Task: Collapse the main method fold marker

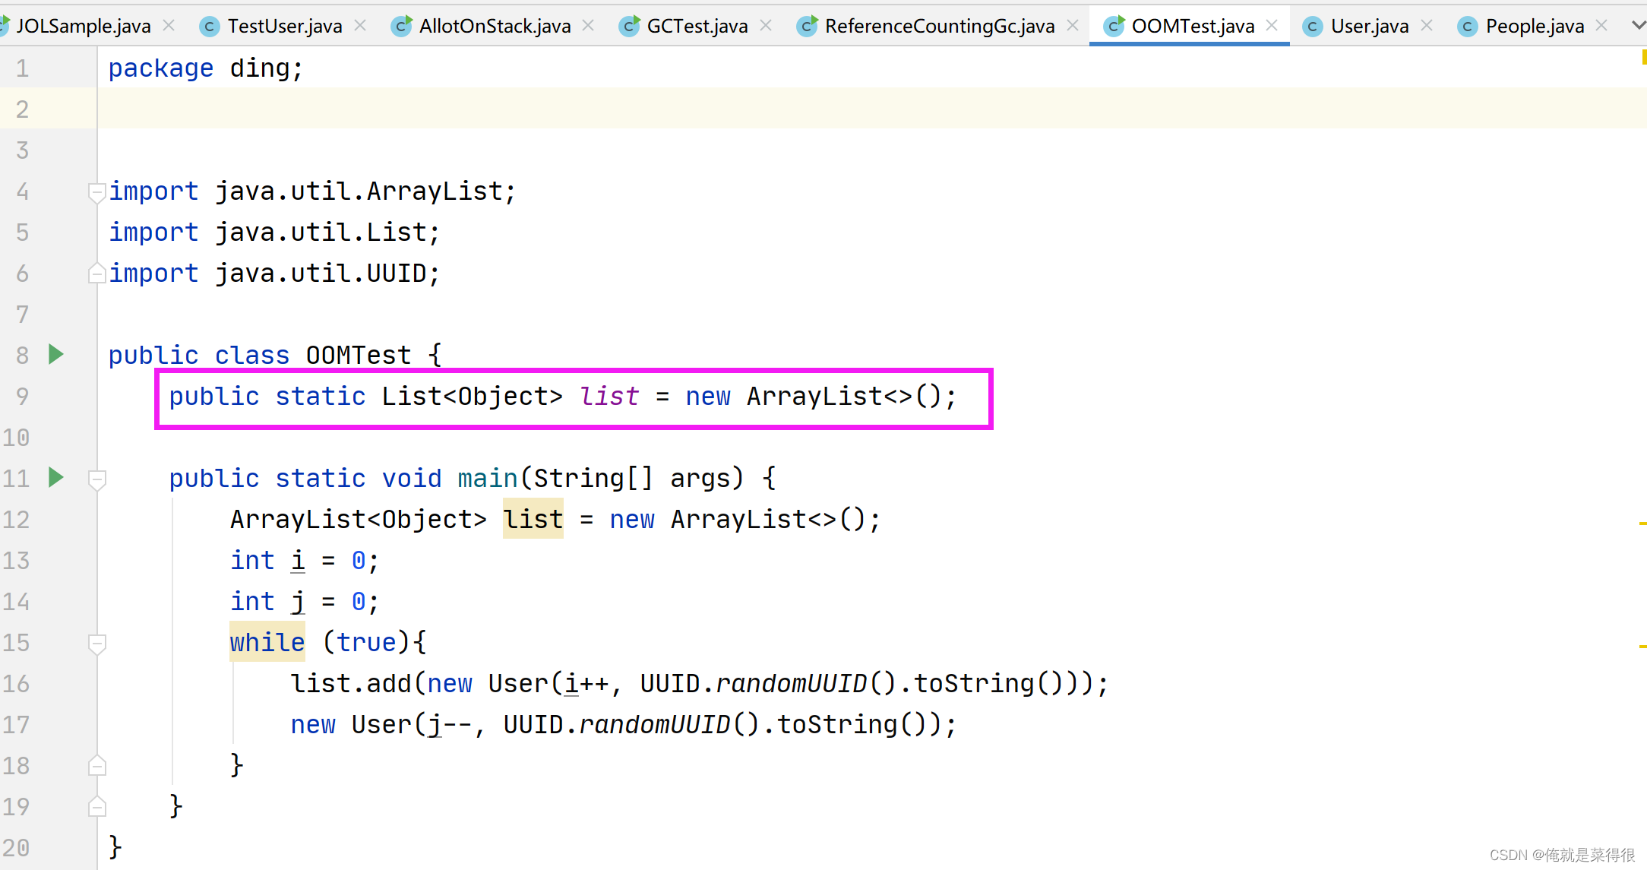Action: pos(96,479)
